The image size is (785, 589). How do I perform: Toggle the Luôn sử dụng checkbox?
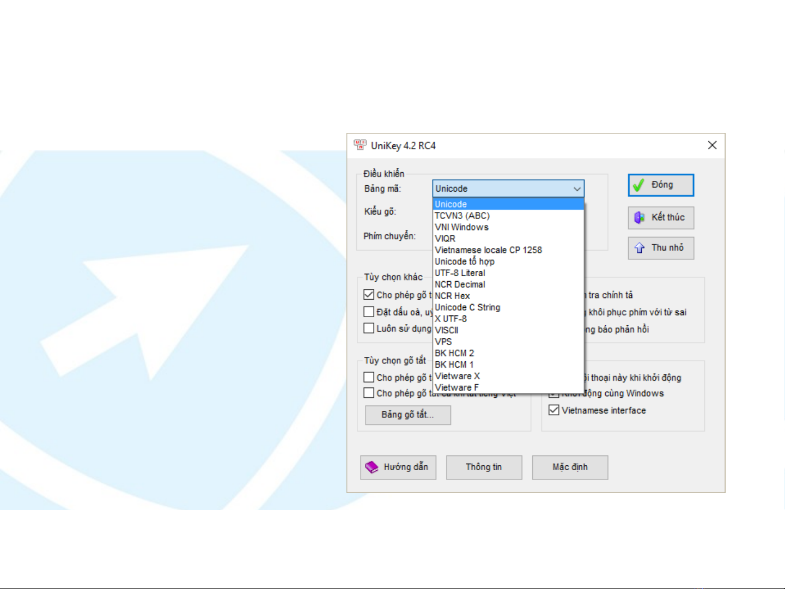coord(369,328)
